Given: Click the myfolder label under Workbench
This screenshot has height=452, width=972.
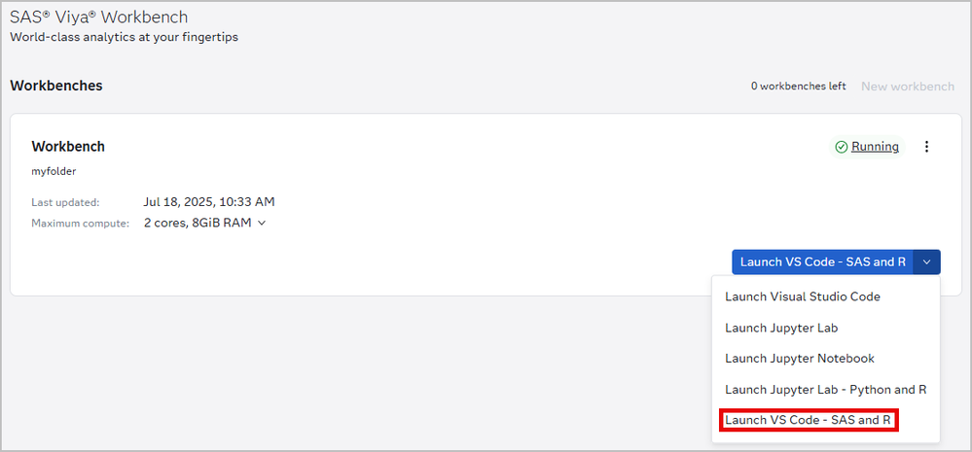Looking at the screenshot, I should tap(54, 171).
